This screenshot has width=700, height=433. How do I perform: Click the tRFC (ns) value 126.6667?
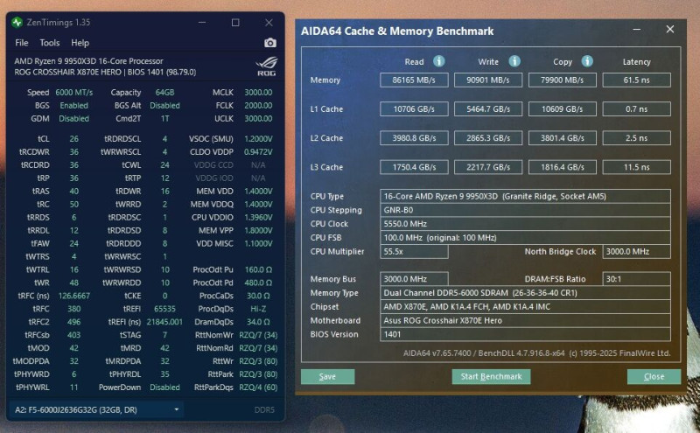click(74, 296)
